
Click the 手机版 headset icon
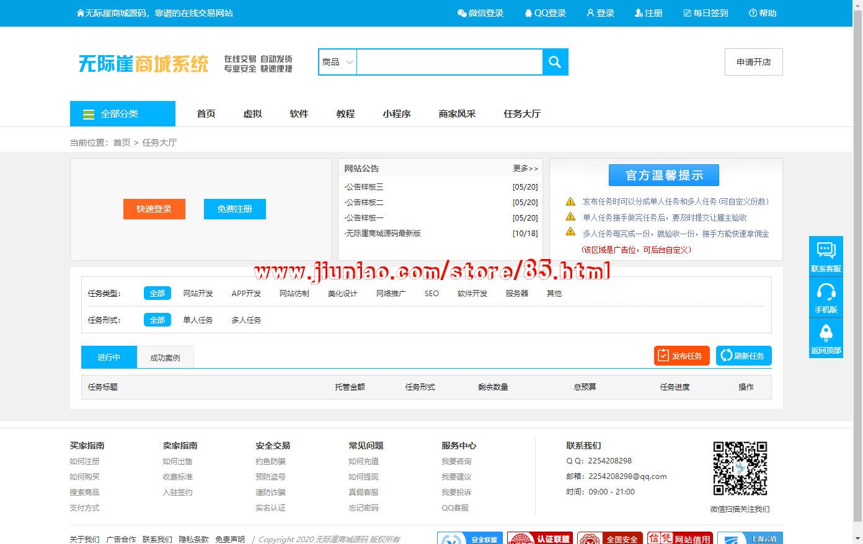826,291
